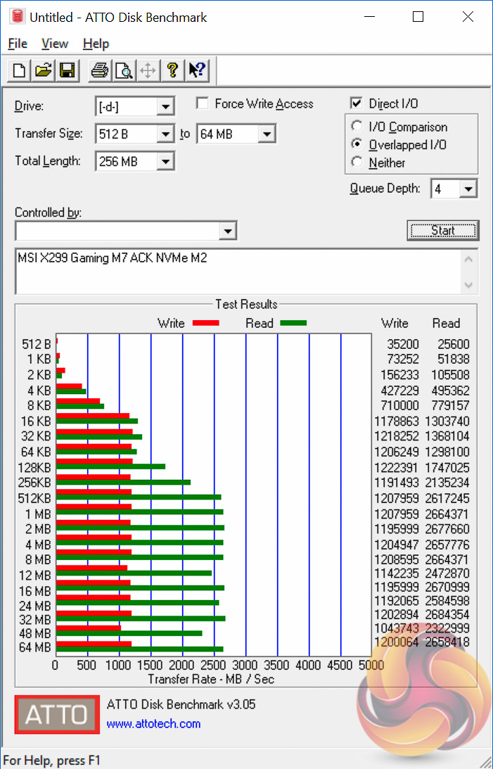
Task: Click the description box scroll down arrow
Action: 468,285
